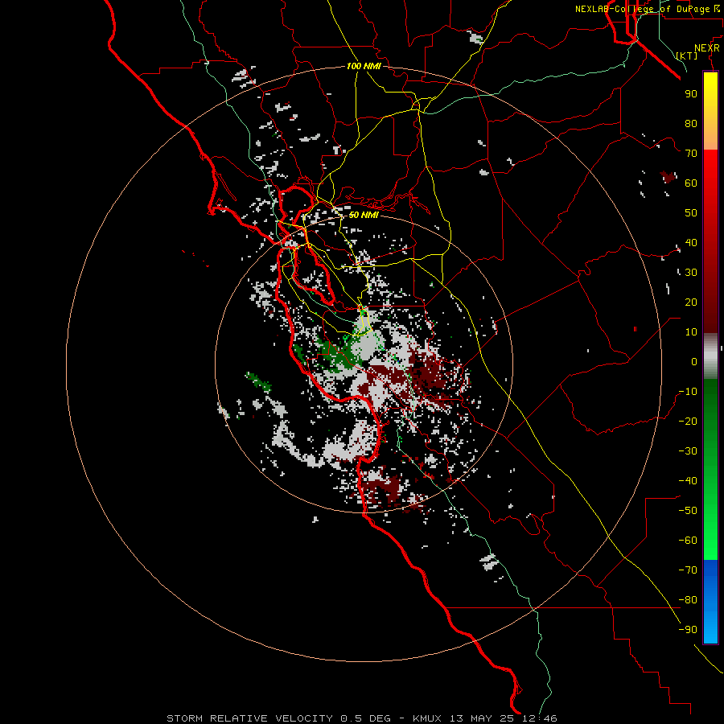
Task: Click the "KMUX 13 MAY 25 12:46" timestamp text
Action: coord(485,718)
